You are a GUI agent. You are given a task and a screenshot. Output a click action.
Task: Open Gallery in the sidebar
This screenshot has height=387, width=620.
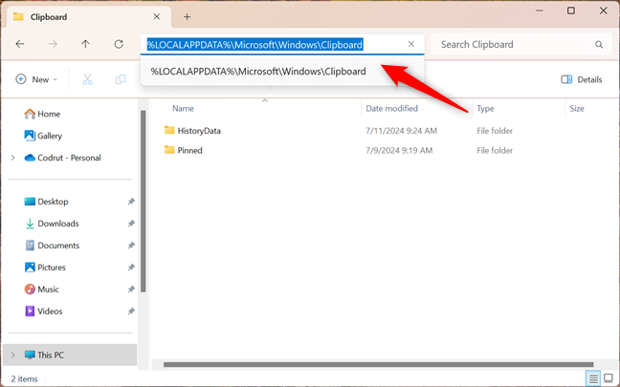(43, 136)
